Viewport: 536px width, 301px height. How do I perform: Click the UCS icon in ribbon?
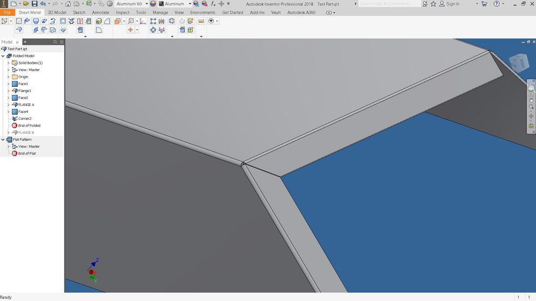pyautogui.click(x=143, y=21)
